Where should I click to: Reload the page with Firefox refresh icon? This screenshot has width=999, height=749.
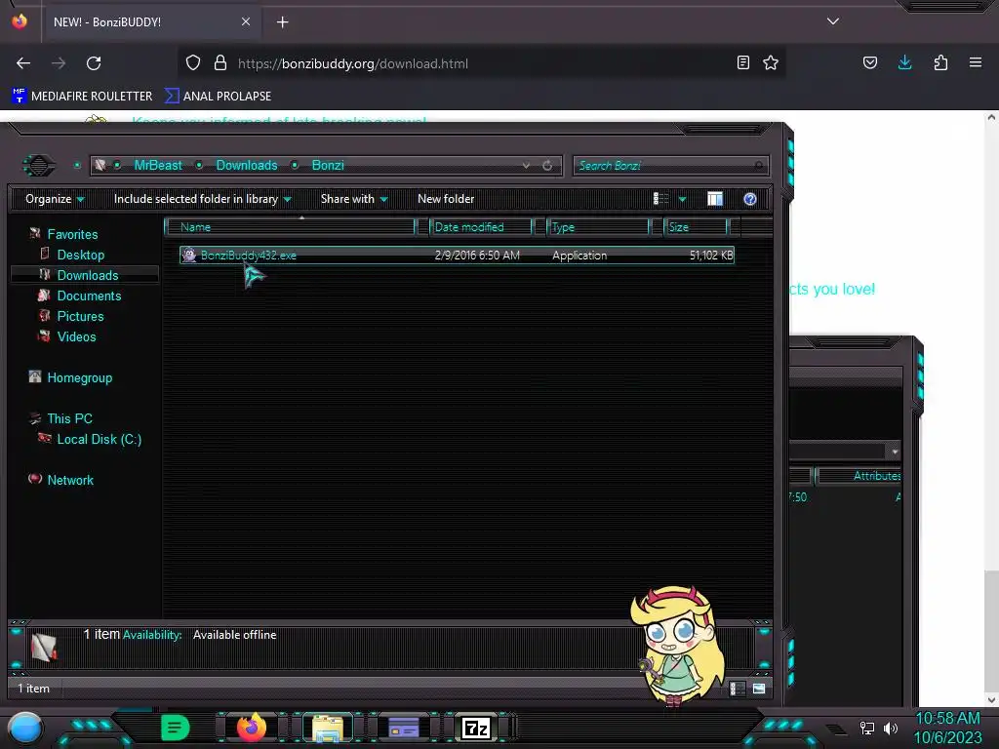tap(94, 63)
